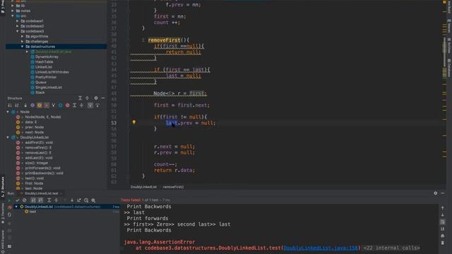Click the blue properties filter icon in Structure
This screenshot has height=254, width=452.
tap(60, 105)
